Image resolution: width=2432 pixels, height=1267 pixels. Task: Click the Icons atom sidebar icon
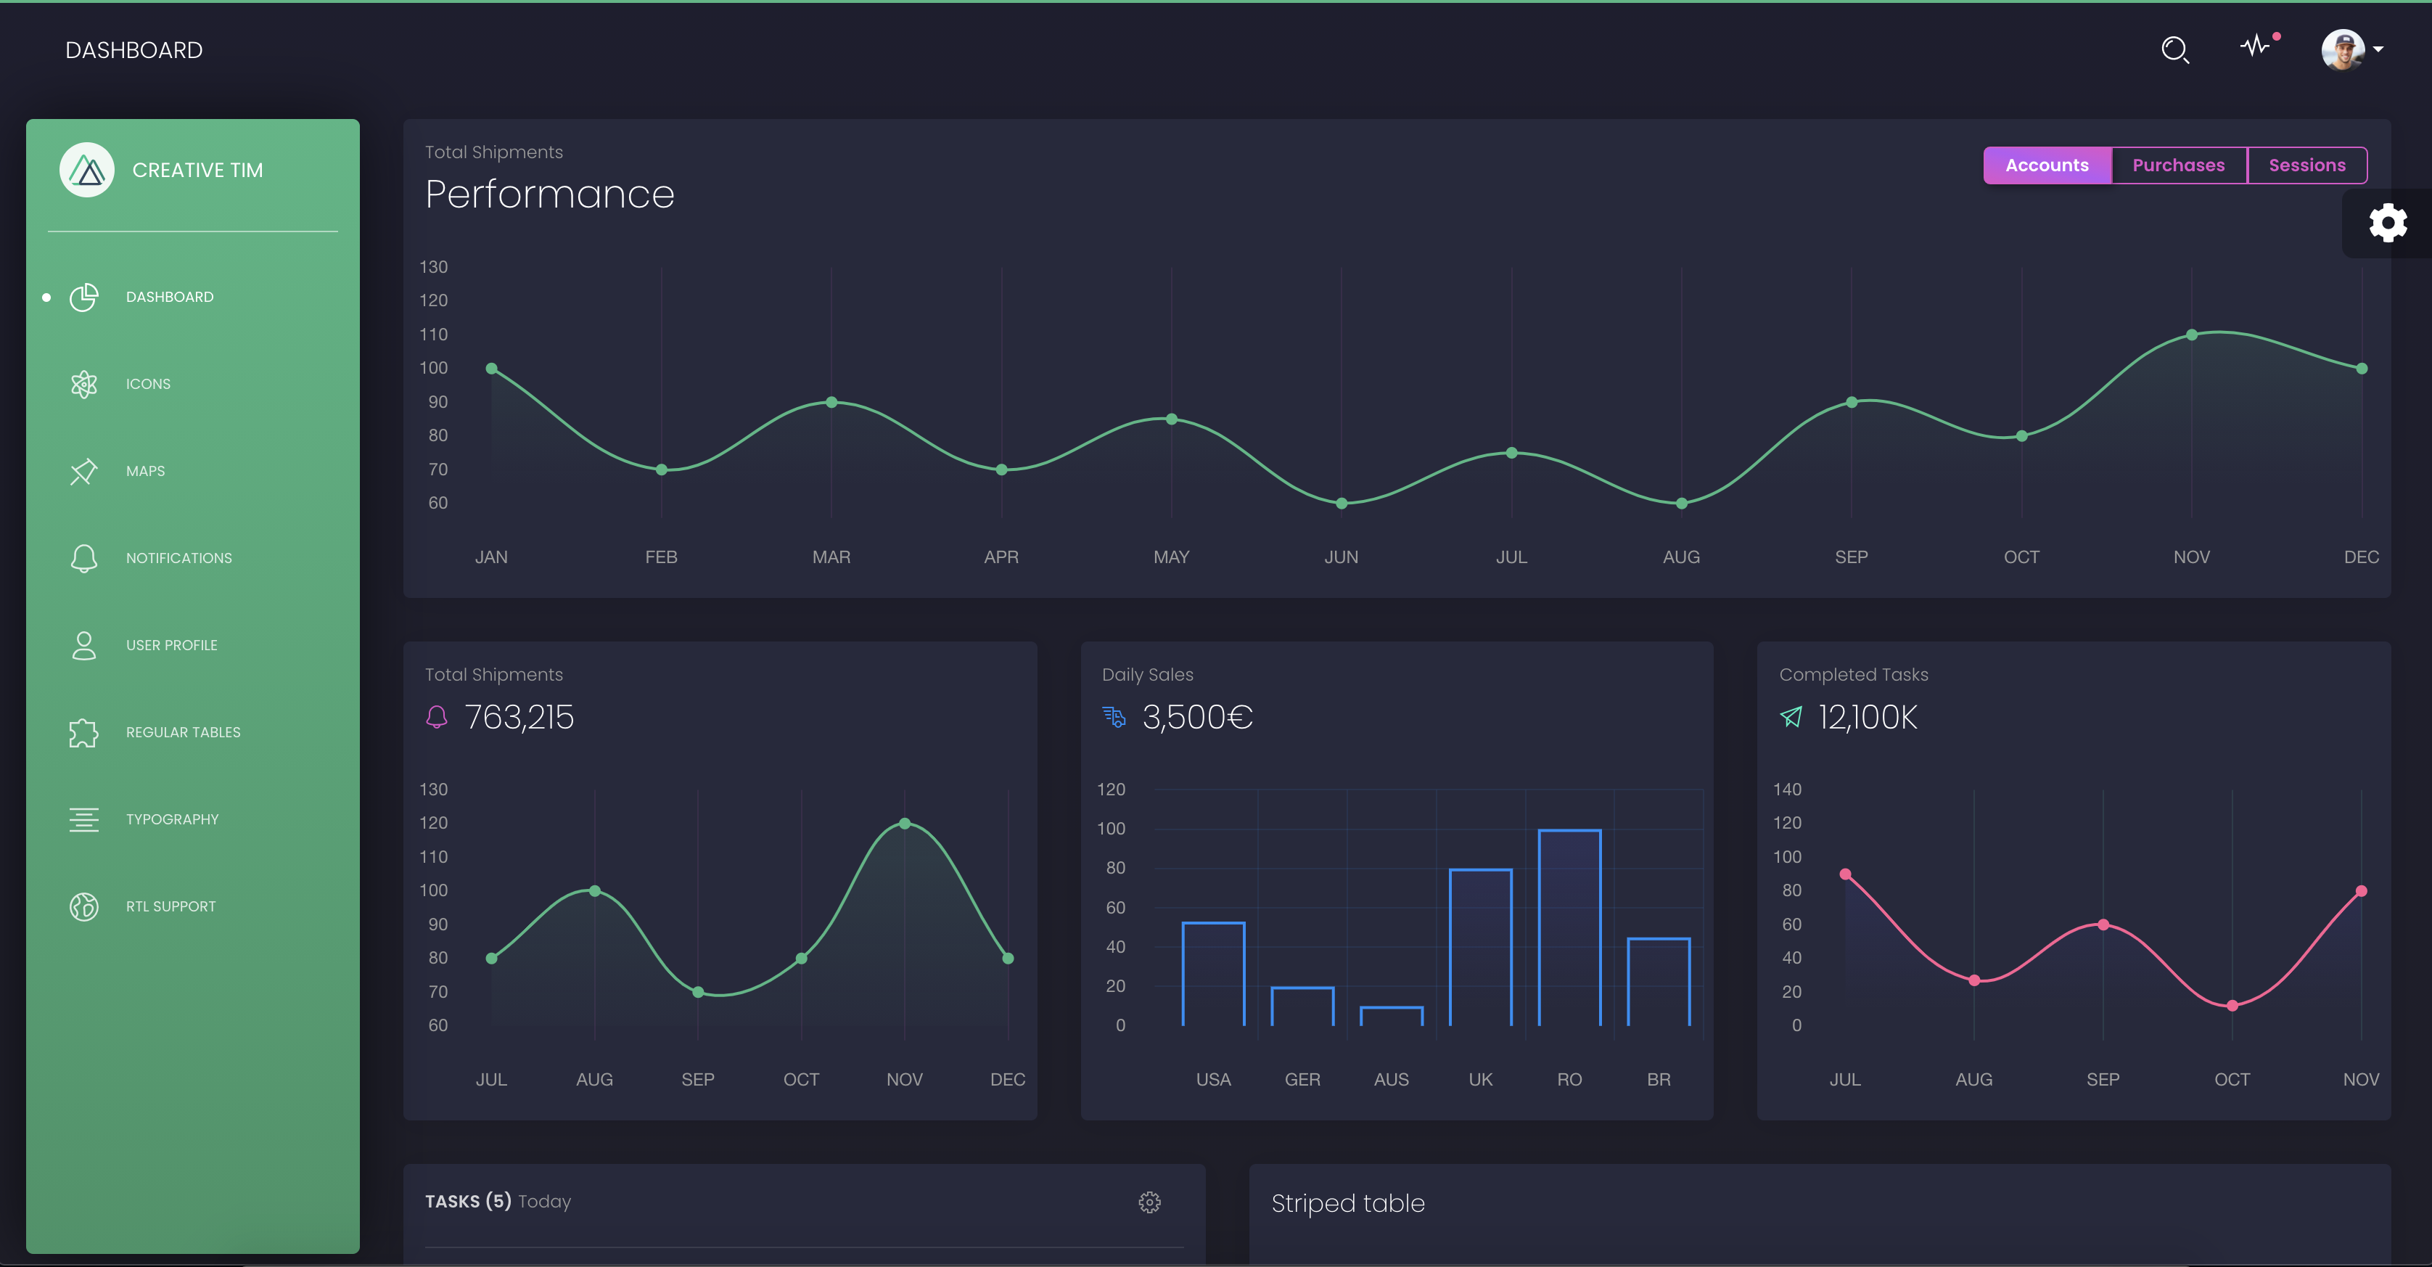tap(84, 385)
